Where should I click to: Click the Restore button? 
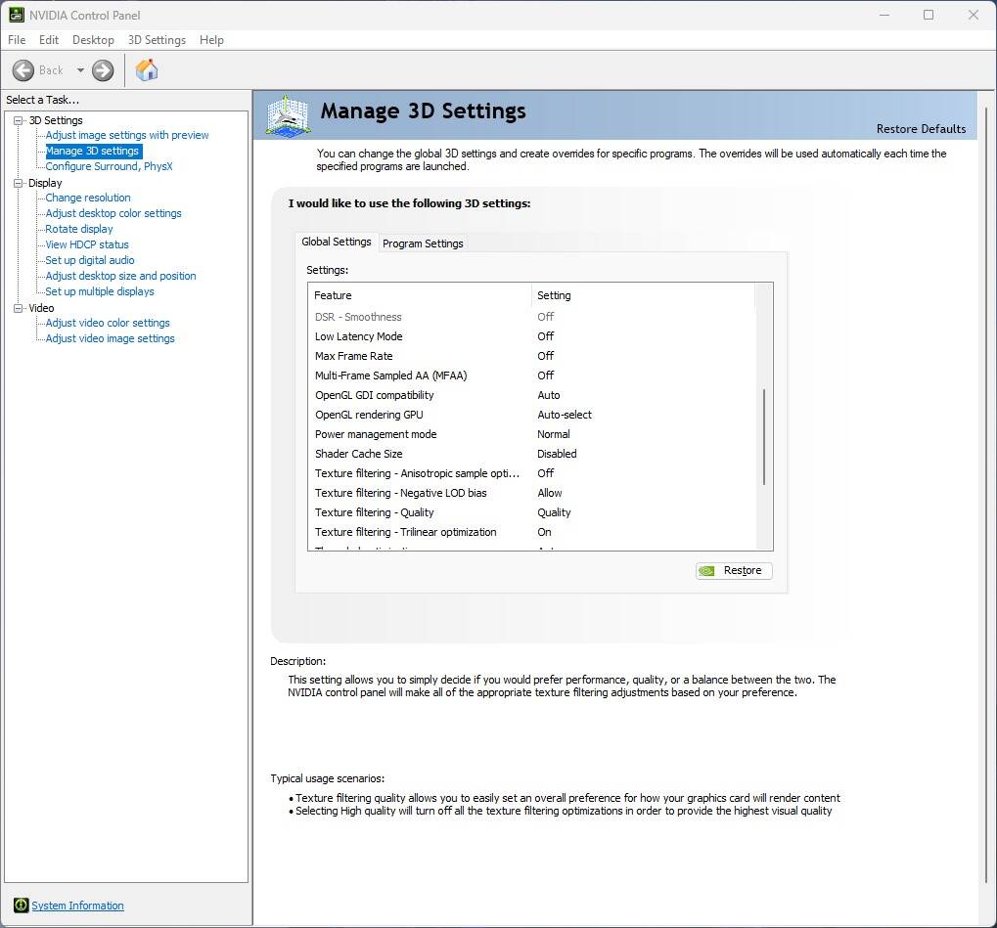[734, 571]
